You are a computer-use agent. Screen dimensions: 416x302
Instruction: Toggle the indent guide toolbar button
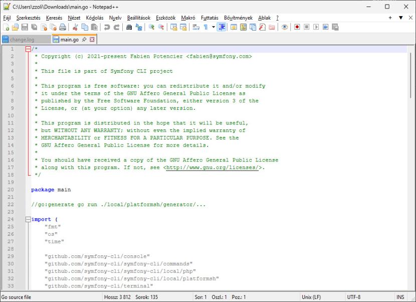(222, 27)
